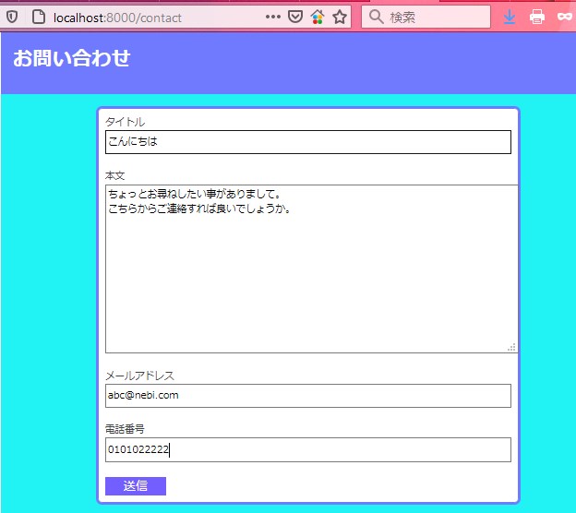Click the お問い合わせ page heading
This screenshot has height=513, width=576.
(72, 59)
